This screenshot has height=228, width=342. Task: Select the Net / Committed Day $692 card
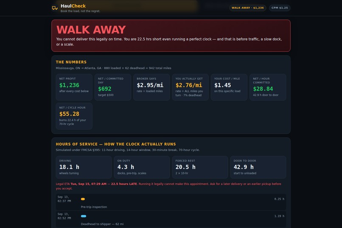(113, 87)
